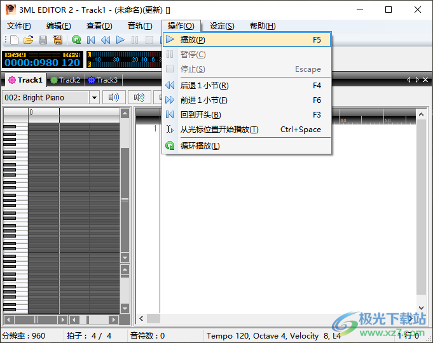Click the 分辨率 : 960 status entry
The height and width of the screenshot is (343, 433).
click(24, 336)
